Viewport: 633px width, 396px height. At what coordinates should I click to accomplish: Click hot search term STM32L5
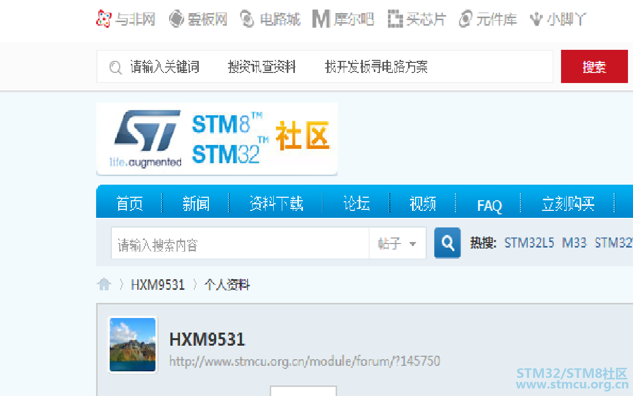coord(529,243)
